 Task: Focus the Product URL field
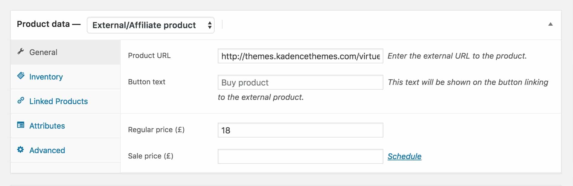pos(300,56)
